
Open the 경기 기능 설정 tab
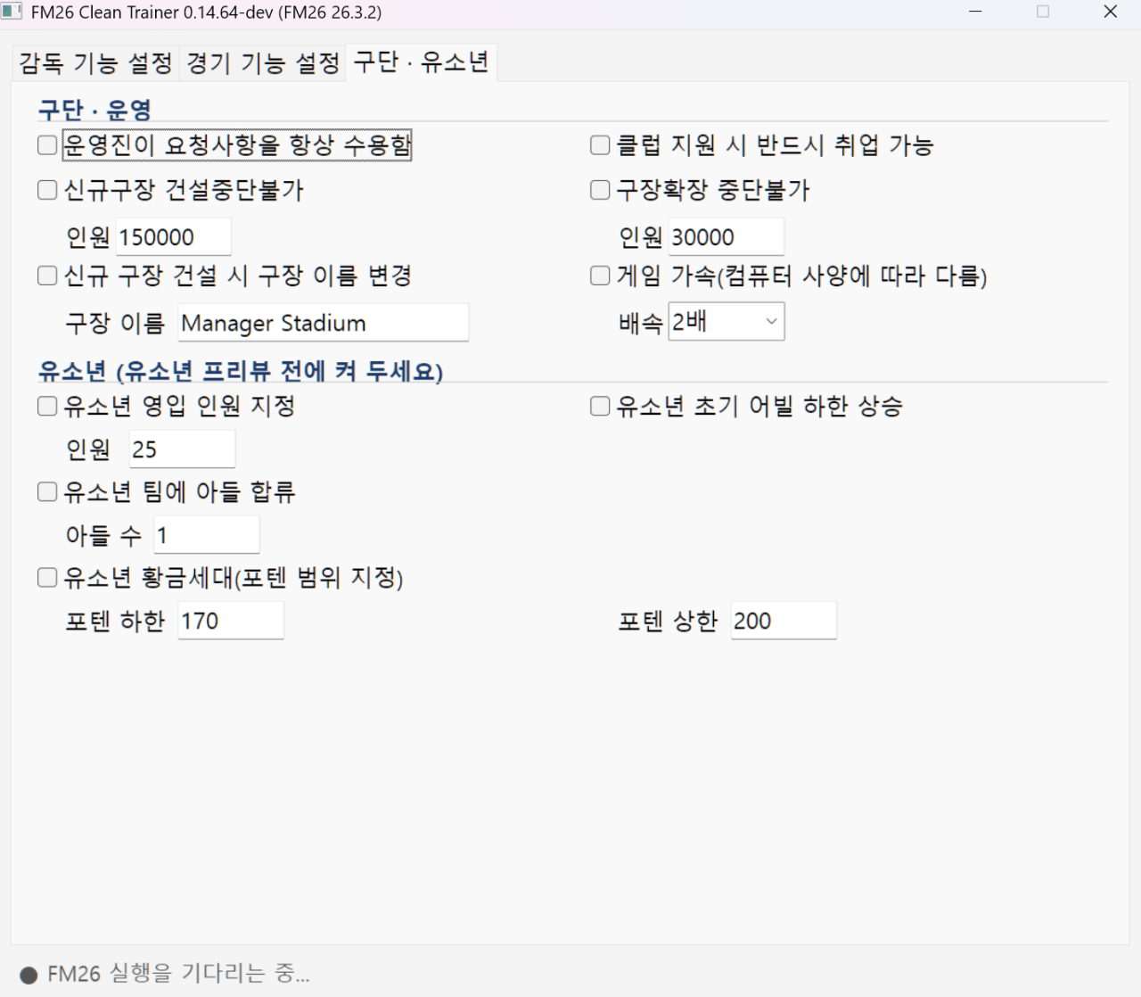(x=263, y=62)
